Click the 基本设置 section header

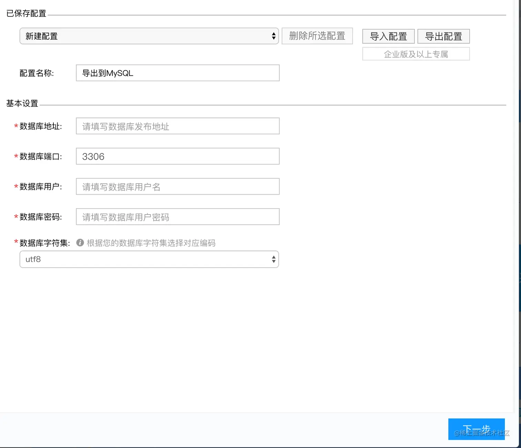(x=22, y=103)
